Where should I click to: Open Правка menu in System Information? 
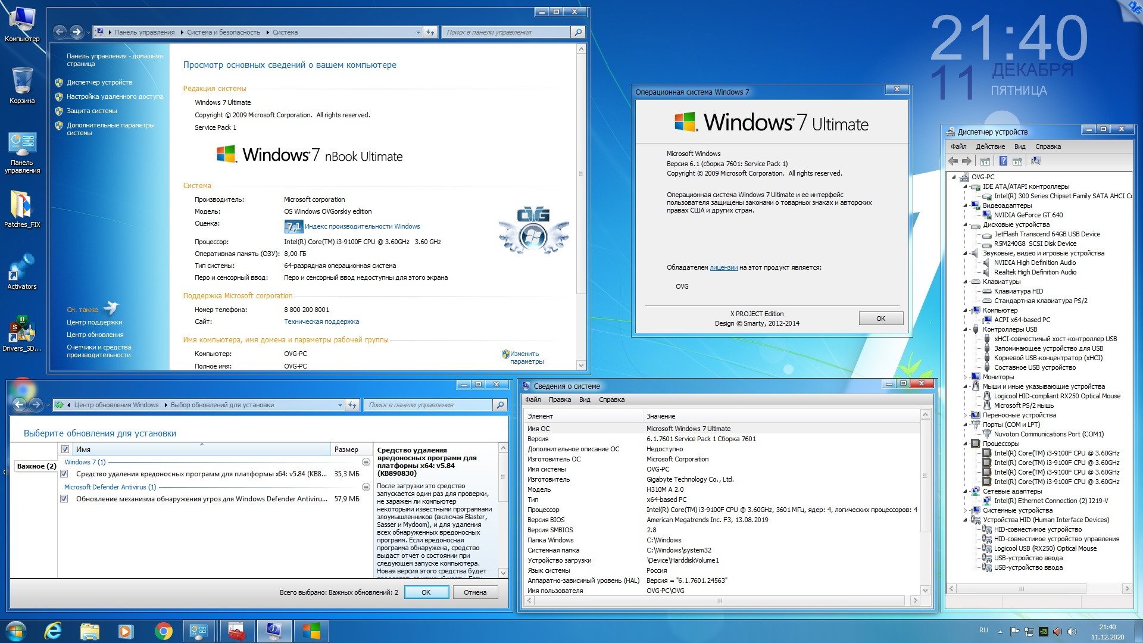(560, 399)
